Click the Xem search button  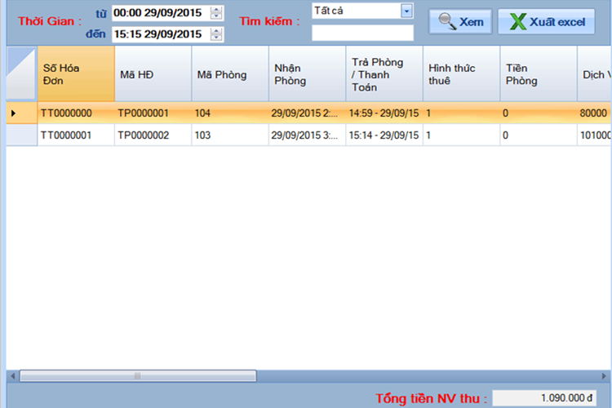[x=460, y=21]
